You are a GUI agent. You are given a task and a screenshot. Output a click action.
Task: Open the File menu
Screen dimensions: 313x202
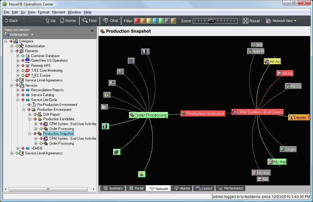point(6,12)
